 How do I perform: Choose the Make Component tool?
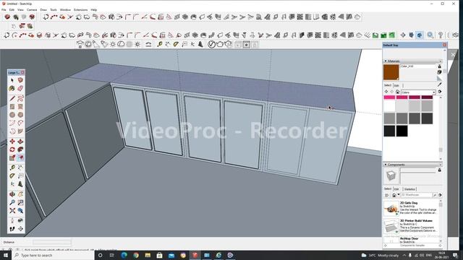point(20,80)
